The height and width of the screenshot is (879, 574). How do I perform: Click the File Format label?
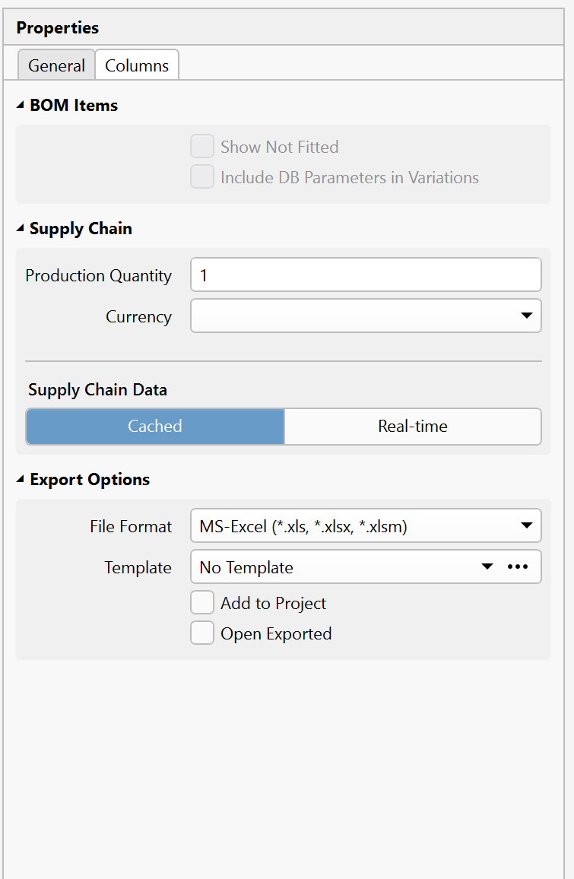(131, 526)
